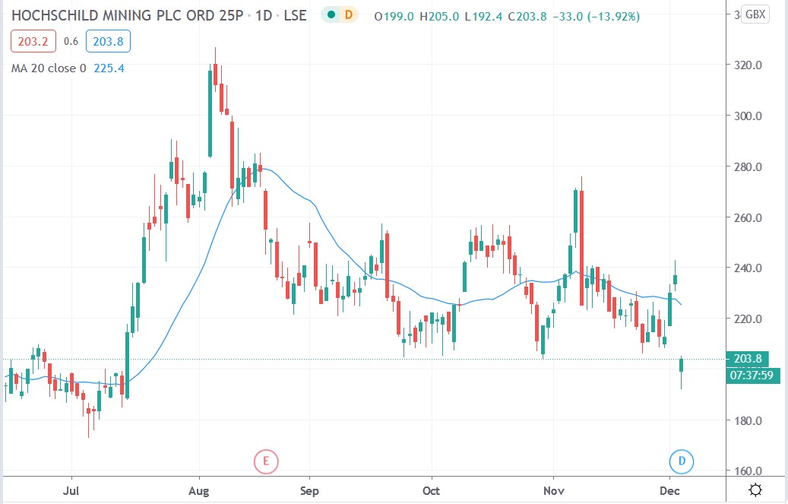
Task: Click the 07:37:59 countdown label
Action: click(x=753, y=376)
